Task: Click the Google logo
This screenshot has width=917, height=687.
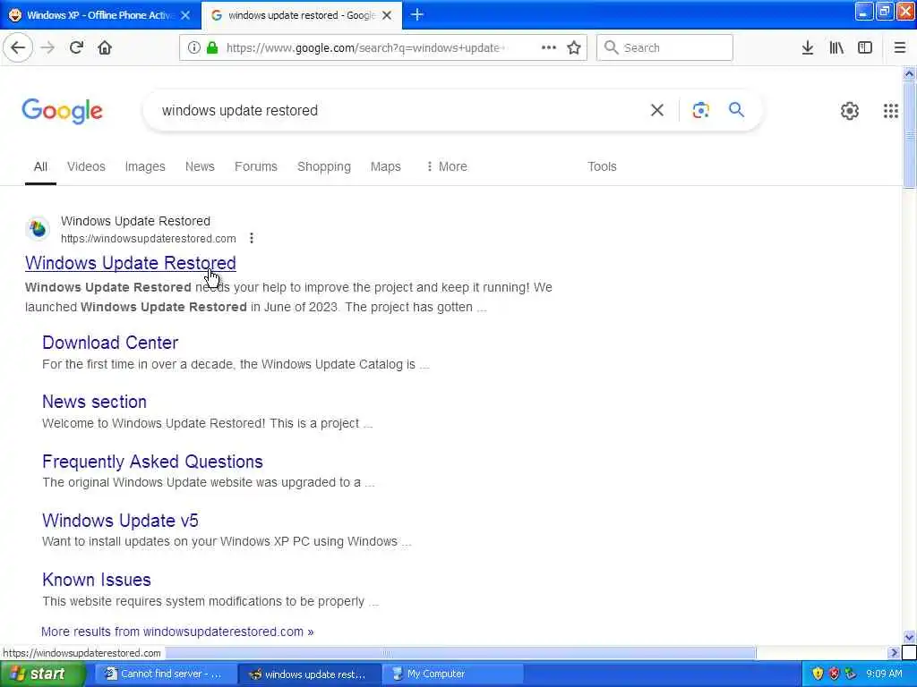Action: (62, 110)
